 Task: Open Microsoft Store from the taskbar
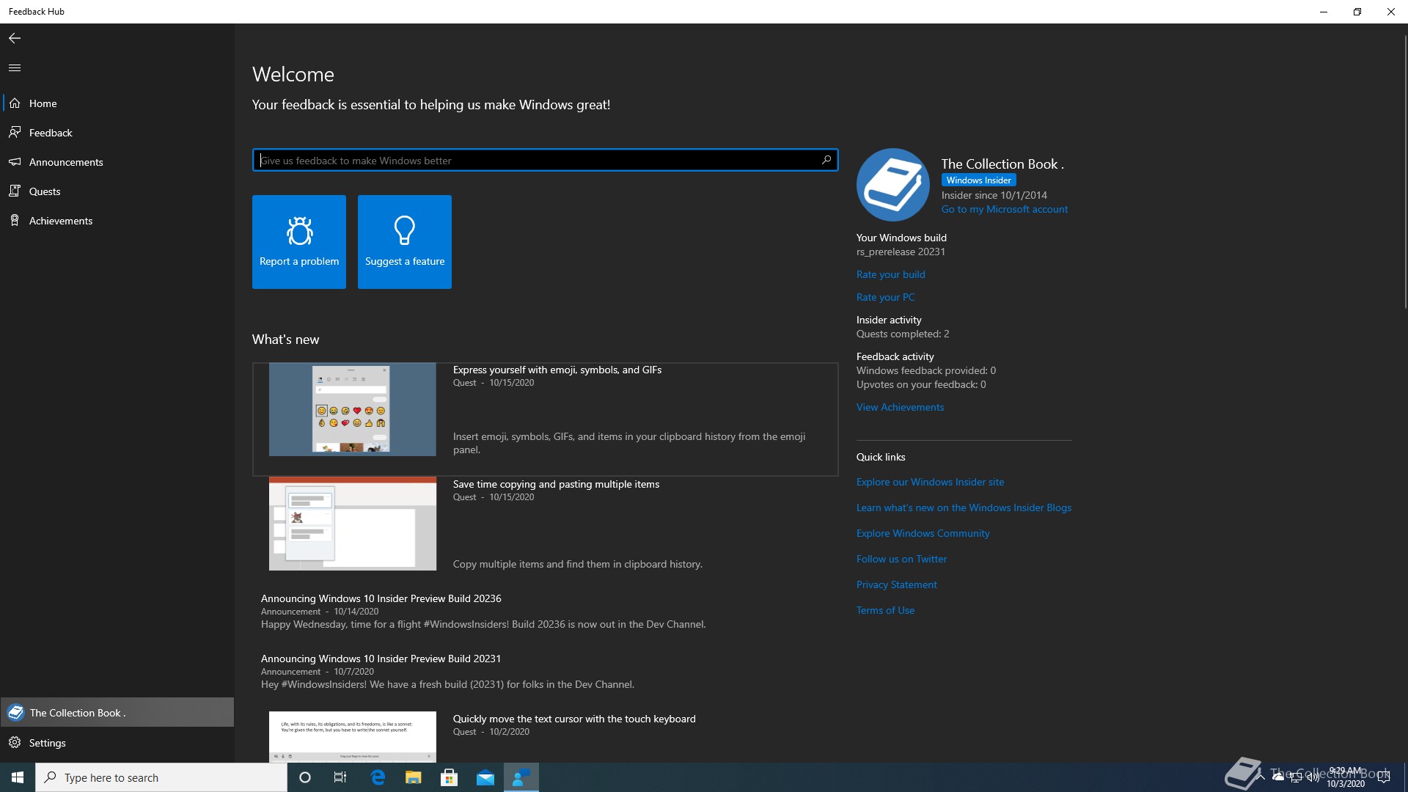[450, 777]
